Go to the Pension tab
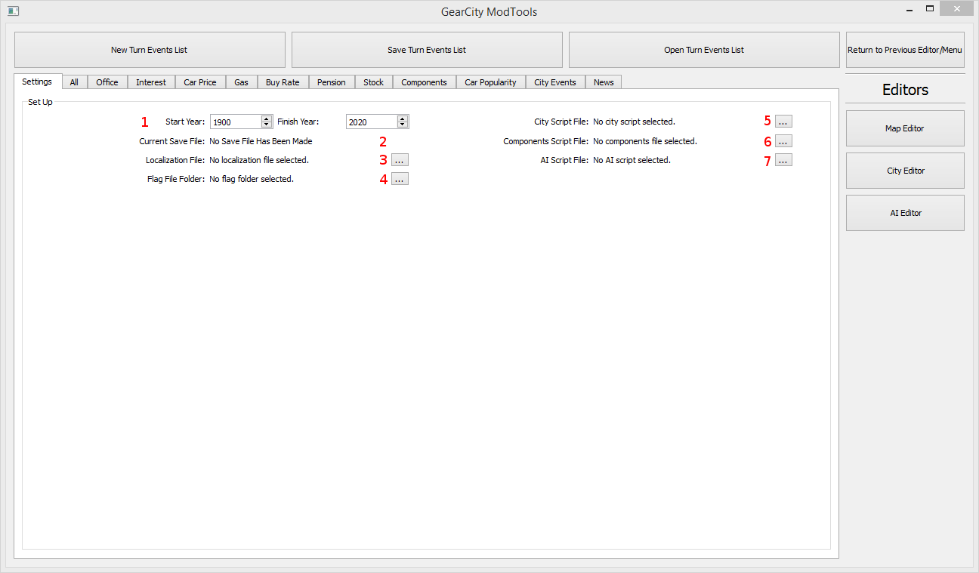Screen dimensions: 979x573 coord(331,82)
